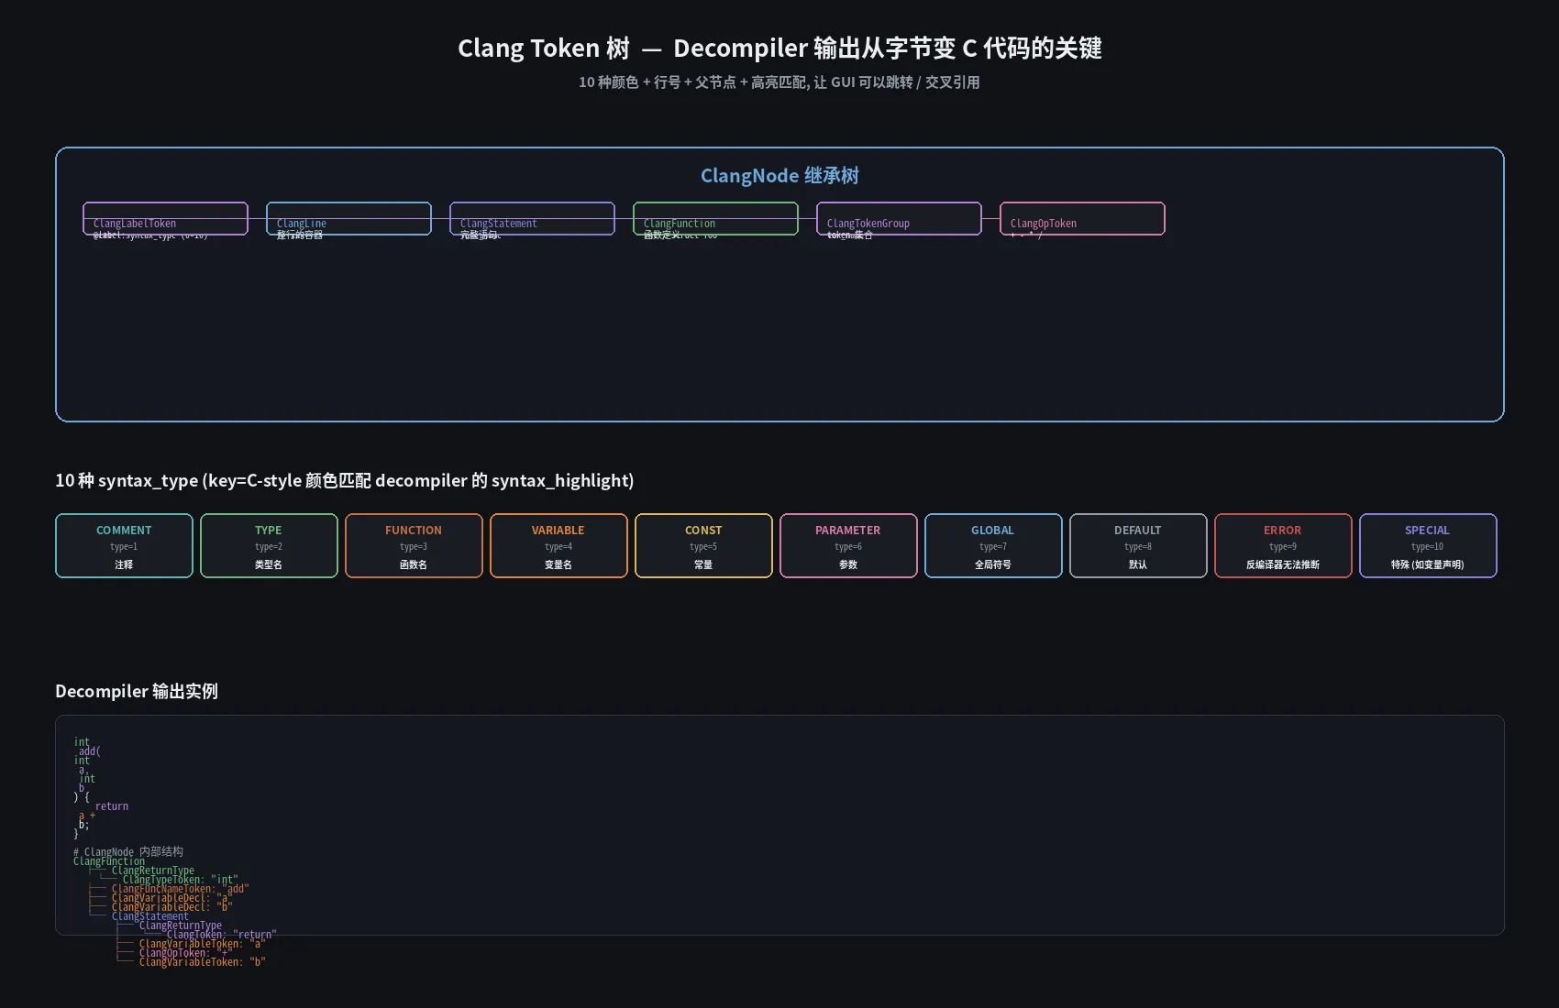
Task: Select the COMMENT type=1 card
Action: point(124,546)
